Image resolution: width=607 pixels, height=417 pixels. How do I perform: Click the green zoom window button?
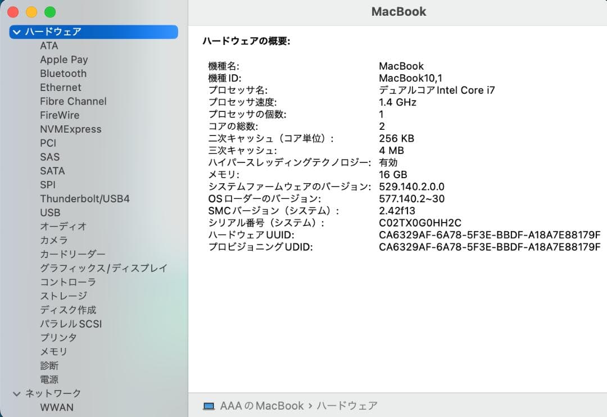point(50,12)
